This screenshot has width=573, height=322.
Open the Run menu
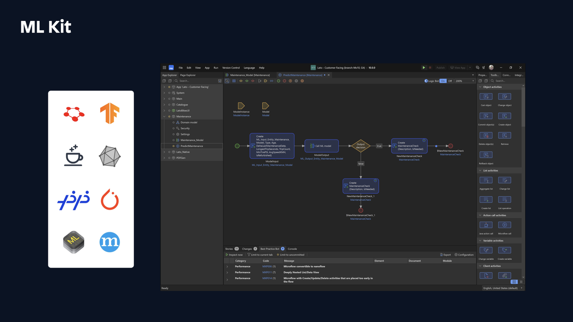pyautogui.click(x=216, y=68)
